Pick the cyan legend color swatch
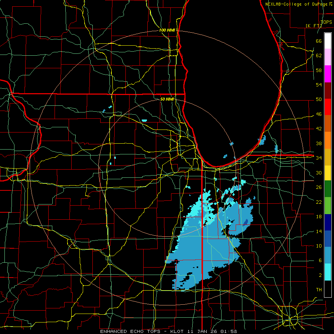 (x=328, y=272)
